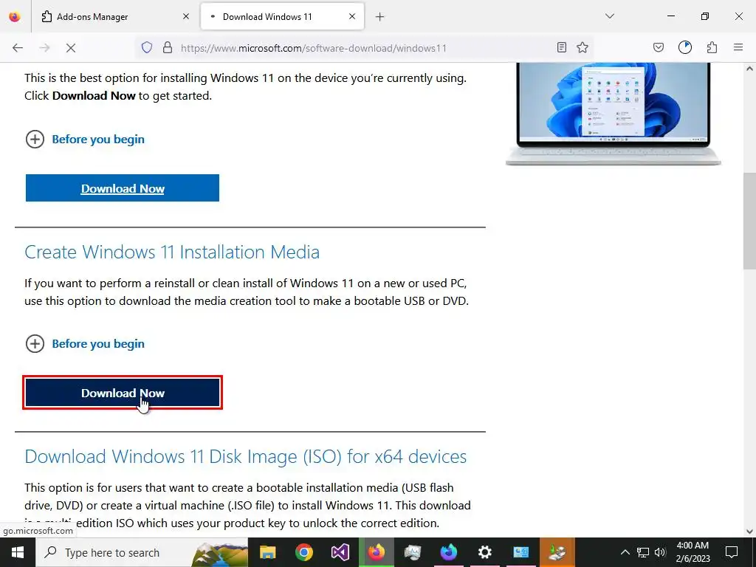Open Settings gear from taskbar
This screenshot has height=567, width=756.
pos(484,552)
